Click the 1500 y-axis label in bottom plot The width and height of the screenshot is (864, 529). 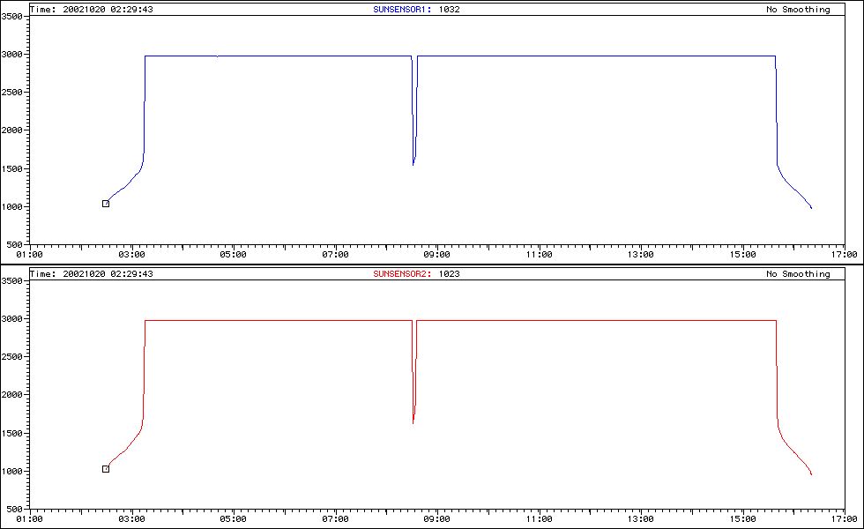(x=11, y=433)
